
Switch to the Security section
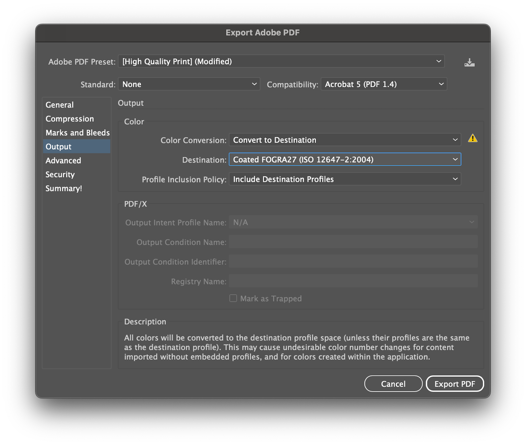[x=60, y=174]
